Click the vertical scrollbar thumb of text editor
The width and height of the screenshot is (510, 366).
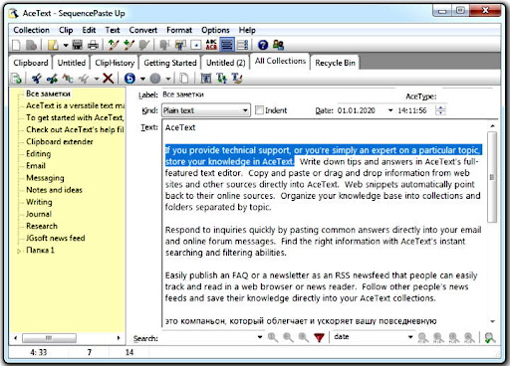(x=492, y=177)
